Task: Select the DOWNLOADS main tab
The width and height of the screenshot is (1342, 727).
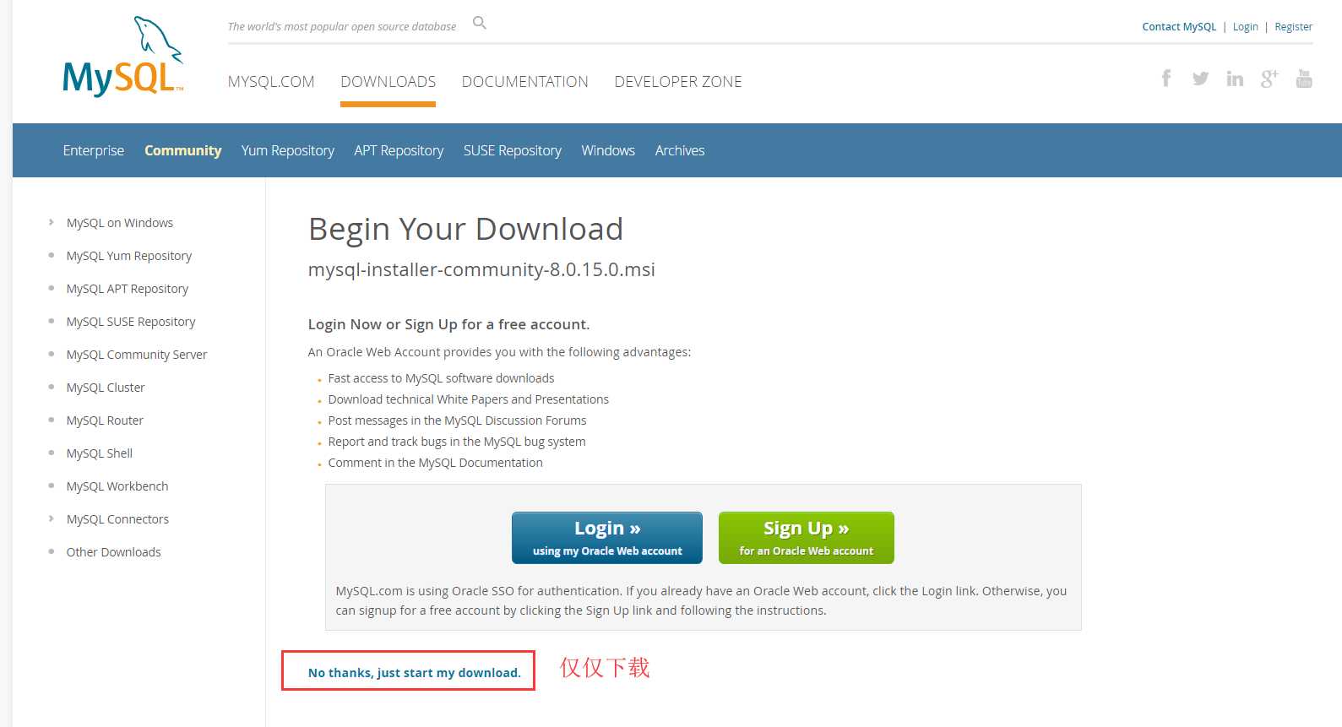Action: (388, 82)
